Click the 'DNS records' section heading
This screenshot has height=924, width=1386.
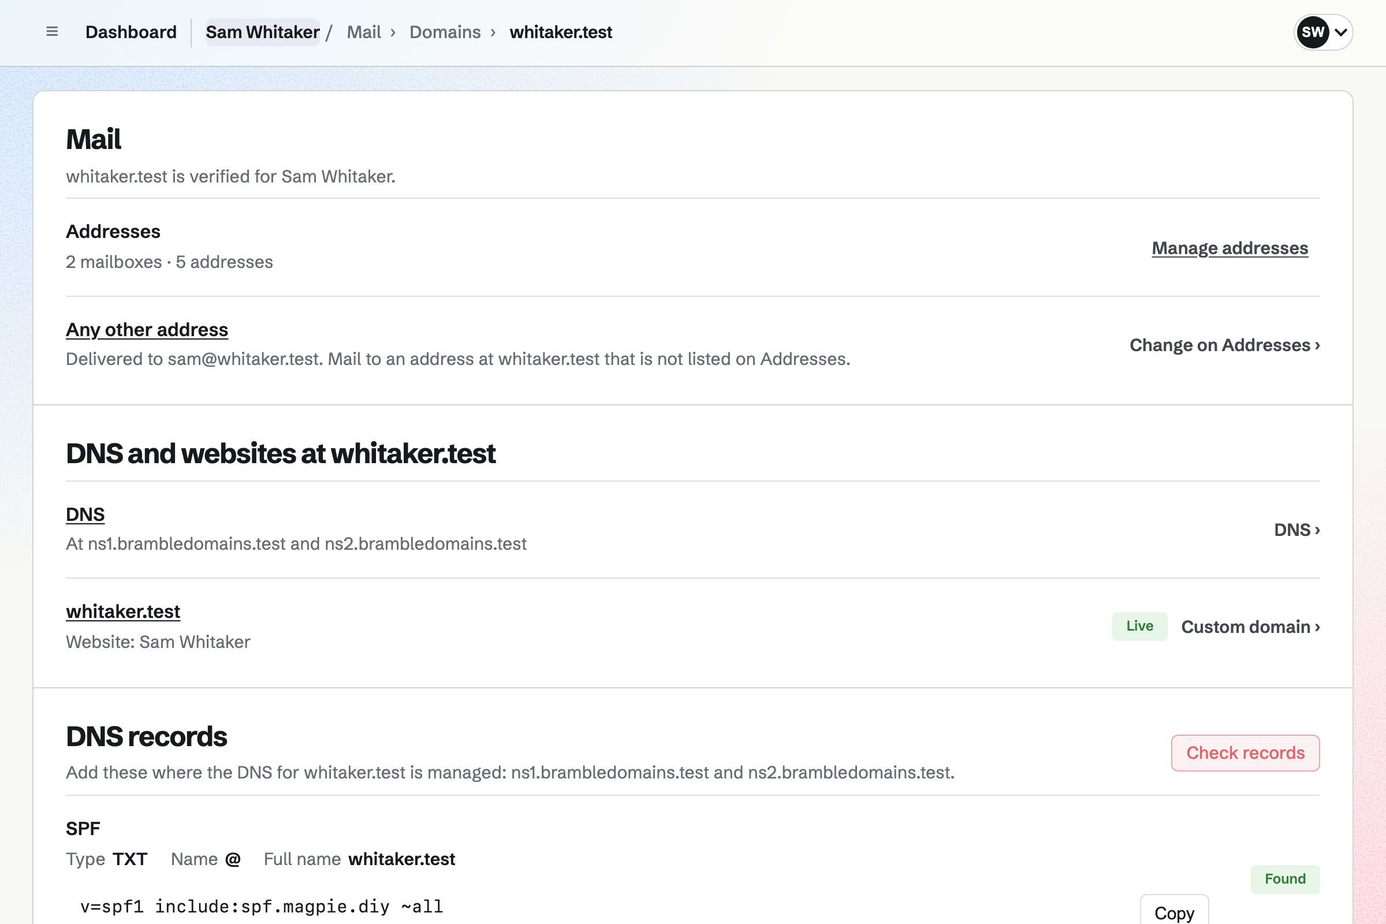click(146, 737)
